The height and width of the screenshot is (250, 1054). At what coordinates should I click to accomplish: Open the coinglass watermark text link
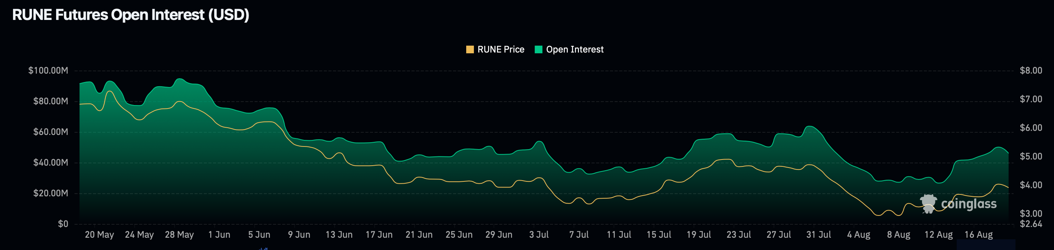(969, 204)
